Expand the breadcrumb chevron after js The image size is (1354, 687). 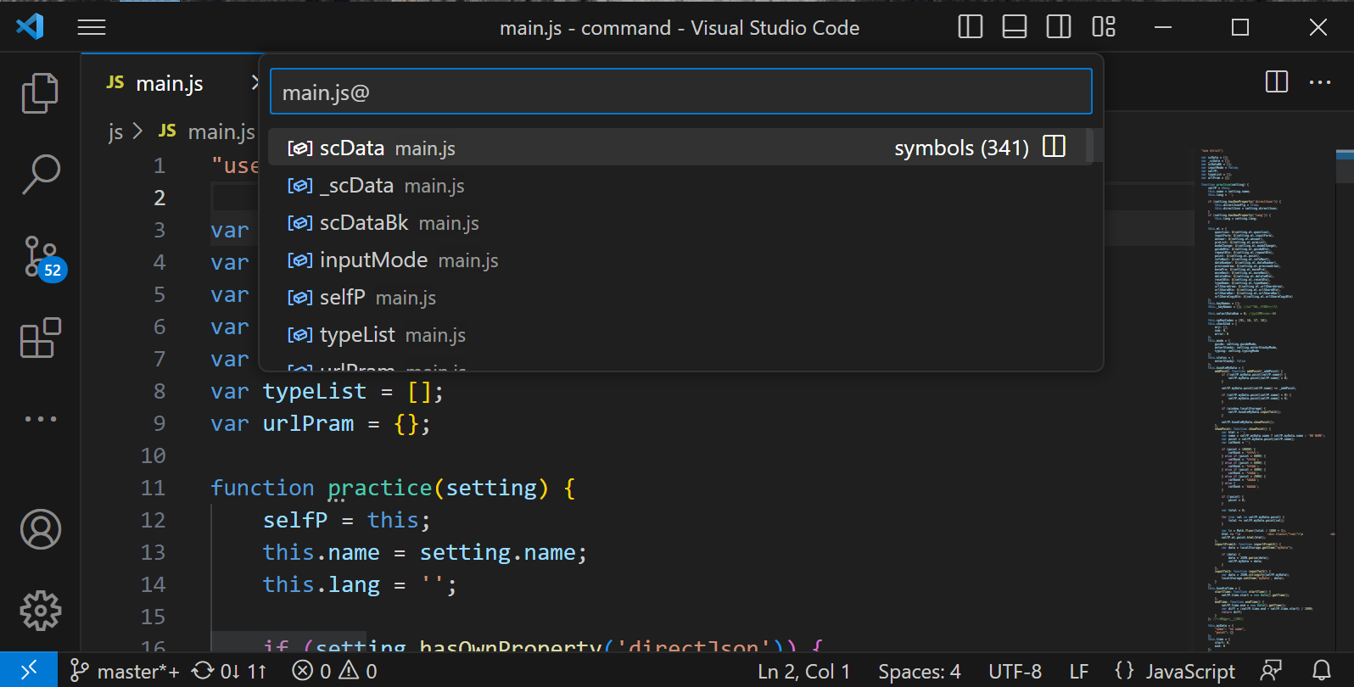tap(137, 131)
